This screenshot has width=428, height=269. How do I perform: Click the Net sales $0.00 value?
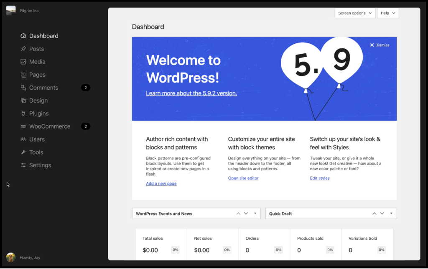coord(202,250)
